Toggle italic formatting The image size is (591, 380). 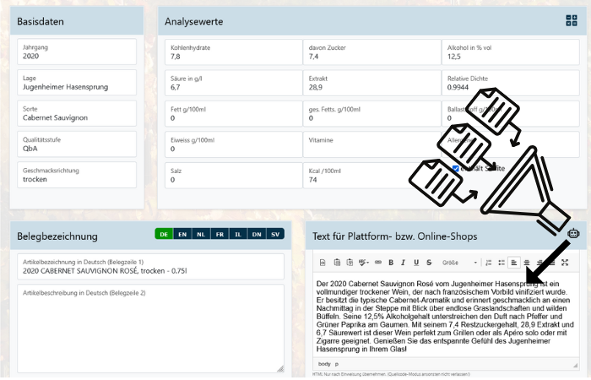pos(404,263)
